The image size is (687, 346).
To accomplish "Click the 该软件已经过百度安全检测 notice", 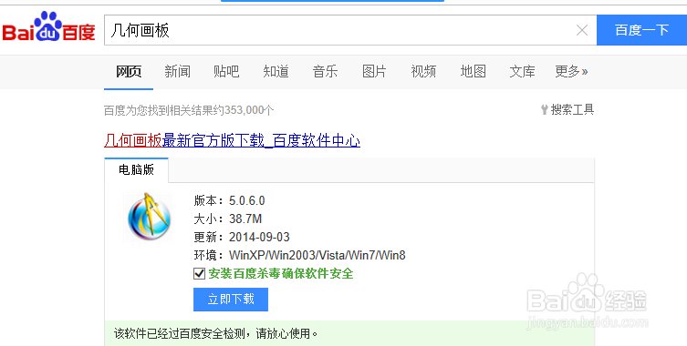I will point(215,334).
